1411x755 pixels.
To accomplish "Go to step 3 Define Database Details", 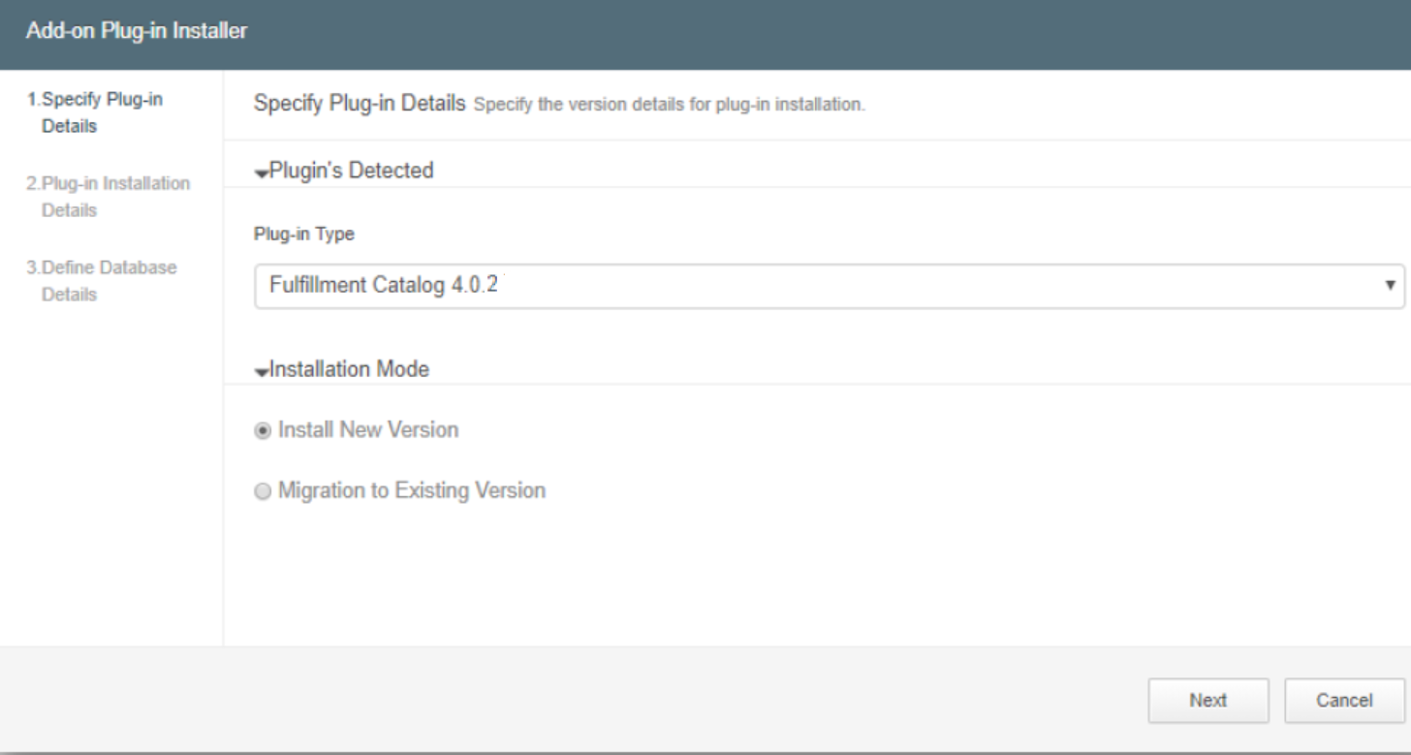I will (101, 281).
